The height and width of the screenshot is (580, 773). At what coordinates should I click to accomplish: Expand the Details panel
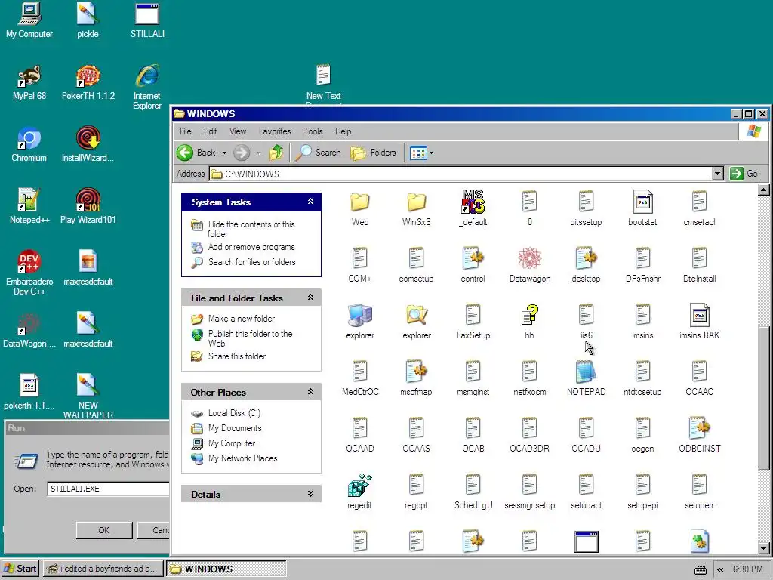pos(310,494)
